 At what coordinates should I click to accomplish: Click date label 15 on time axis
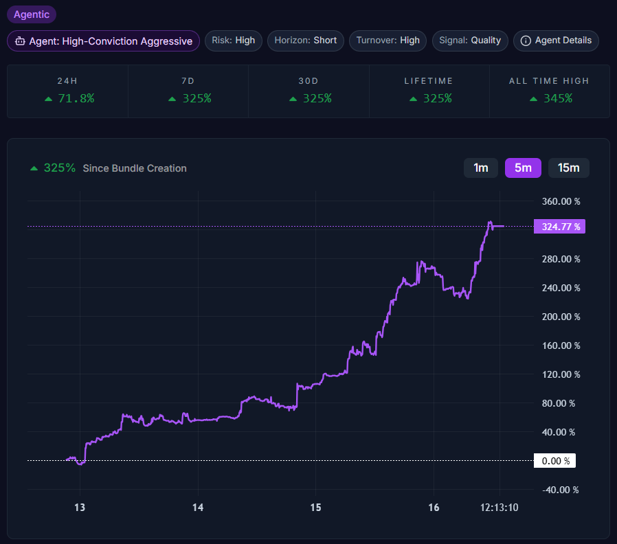pyautogui.click(x=315, y=508)
